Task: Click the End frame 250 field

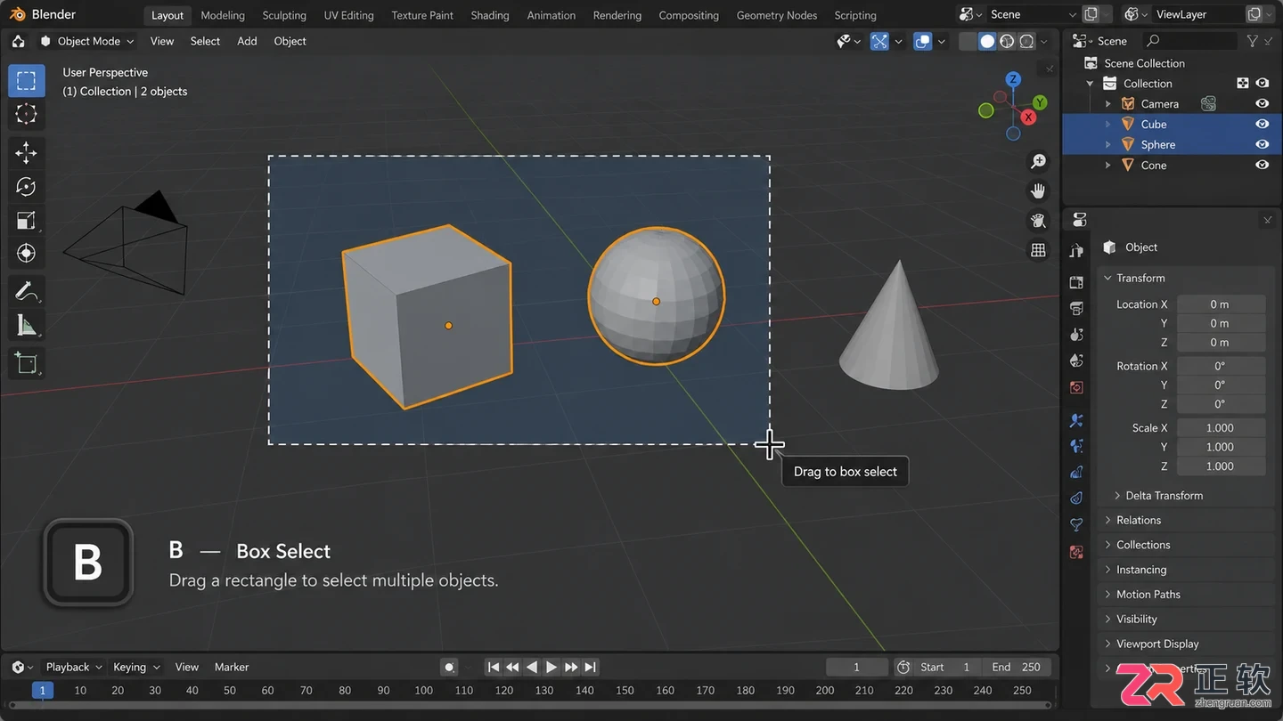Action: click(1017, 667)
